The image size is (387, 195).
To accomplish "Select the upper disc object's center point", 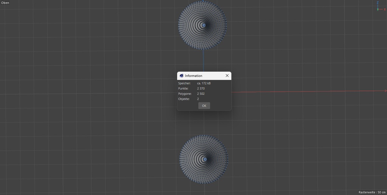I will point(204,25).
